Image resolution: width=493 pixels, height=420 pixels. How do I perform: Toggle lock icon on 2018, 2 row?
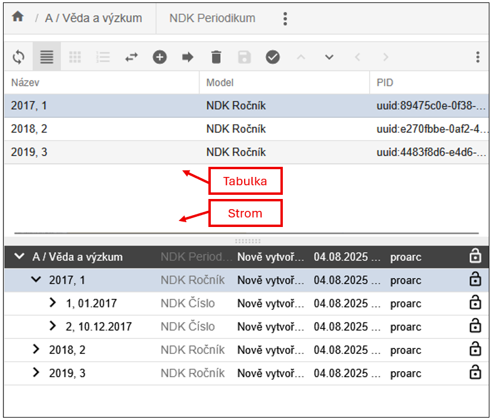coord(475,350)
